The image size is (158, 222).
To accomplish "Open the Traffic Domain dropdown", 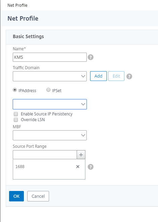I will tap(50, 76).
